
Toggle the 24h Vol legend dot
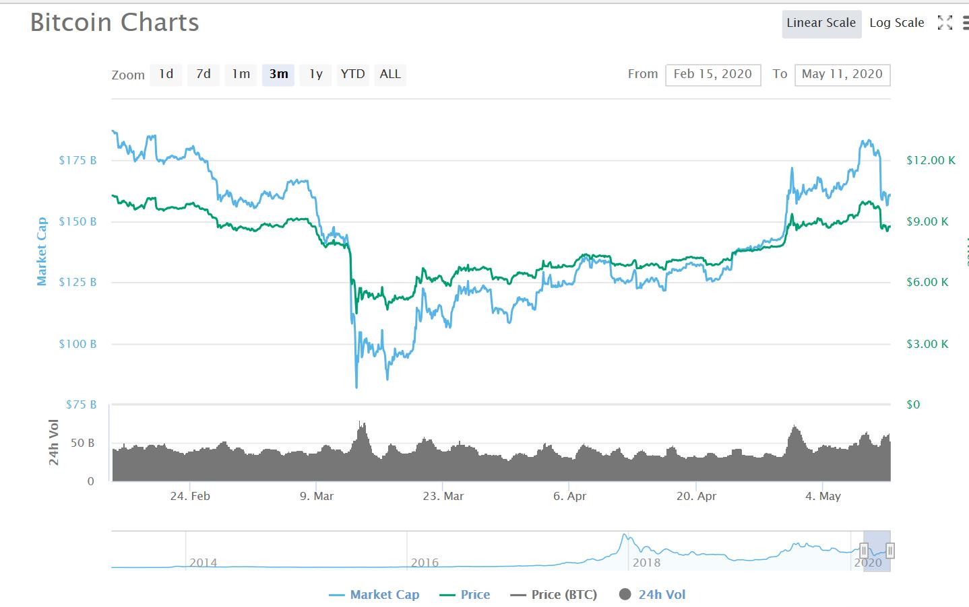(x=625, y=594)
